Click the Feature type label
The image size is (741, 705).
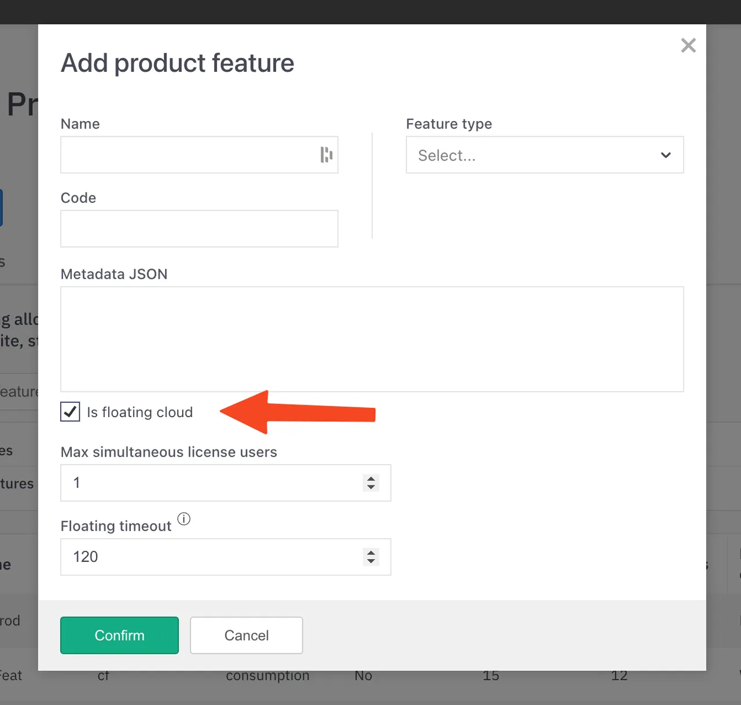[x=449, y=123]
